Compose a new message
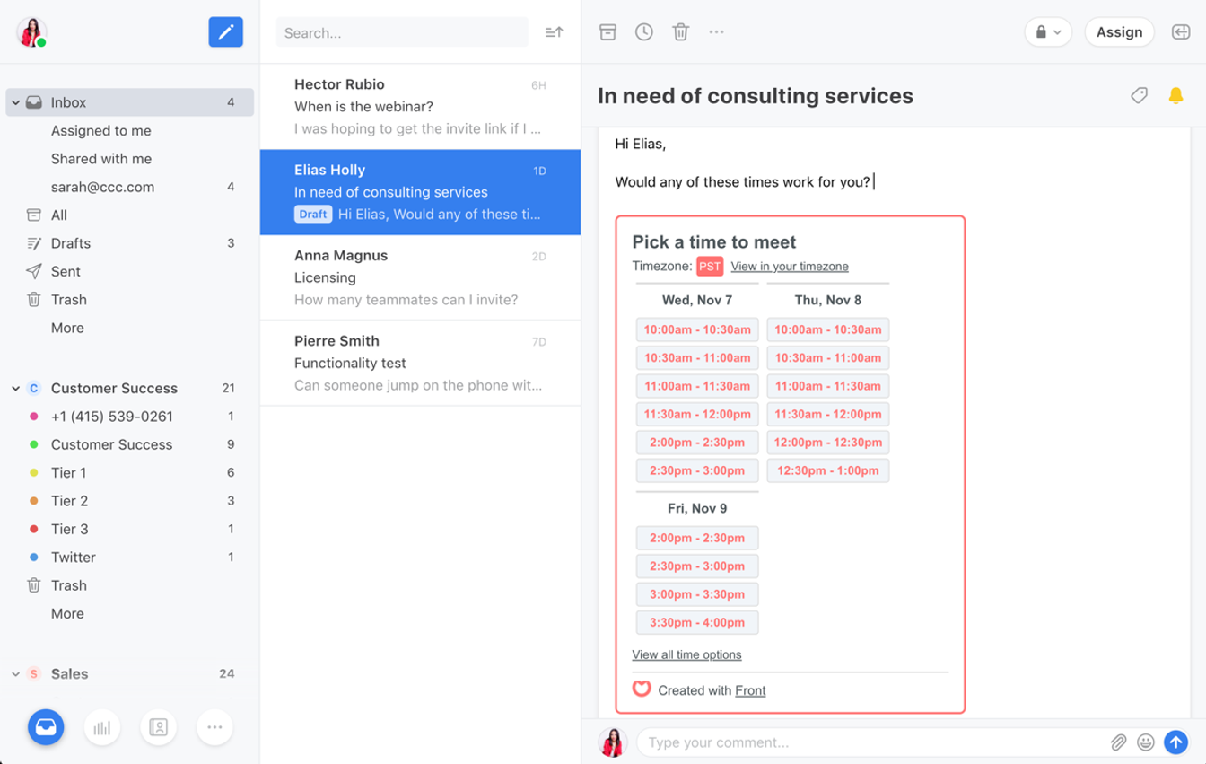Viewport: 1206px width, 764px height. (x=225, y=31)
